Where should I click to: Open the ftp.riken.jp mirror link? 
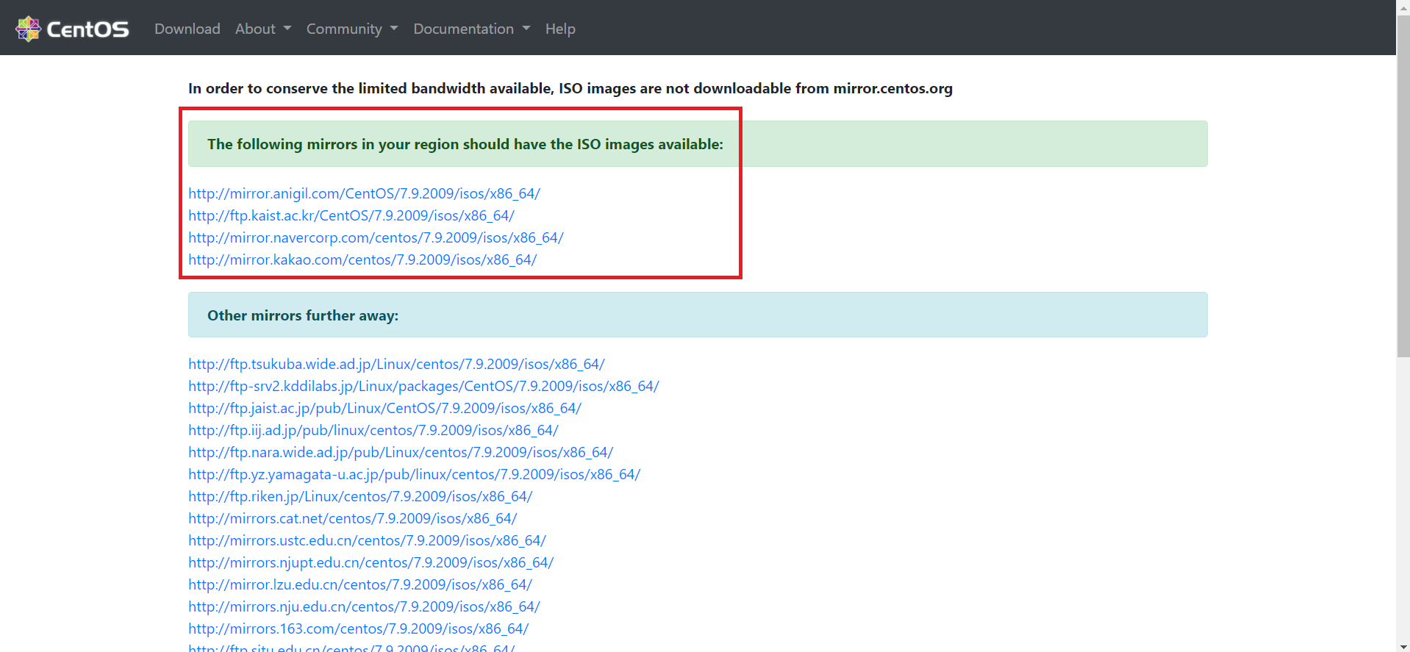360,496
